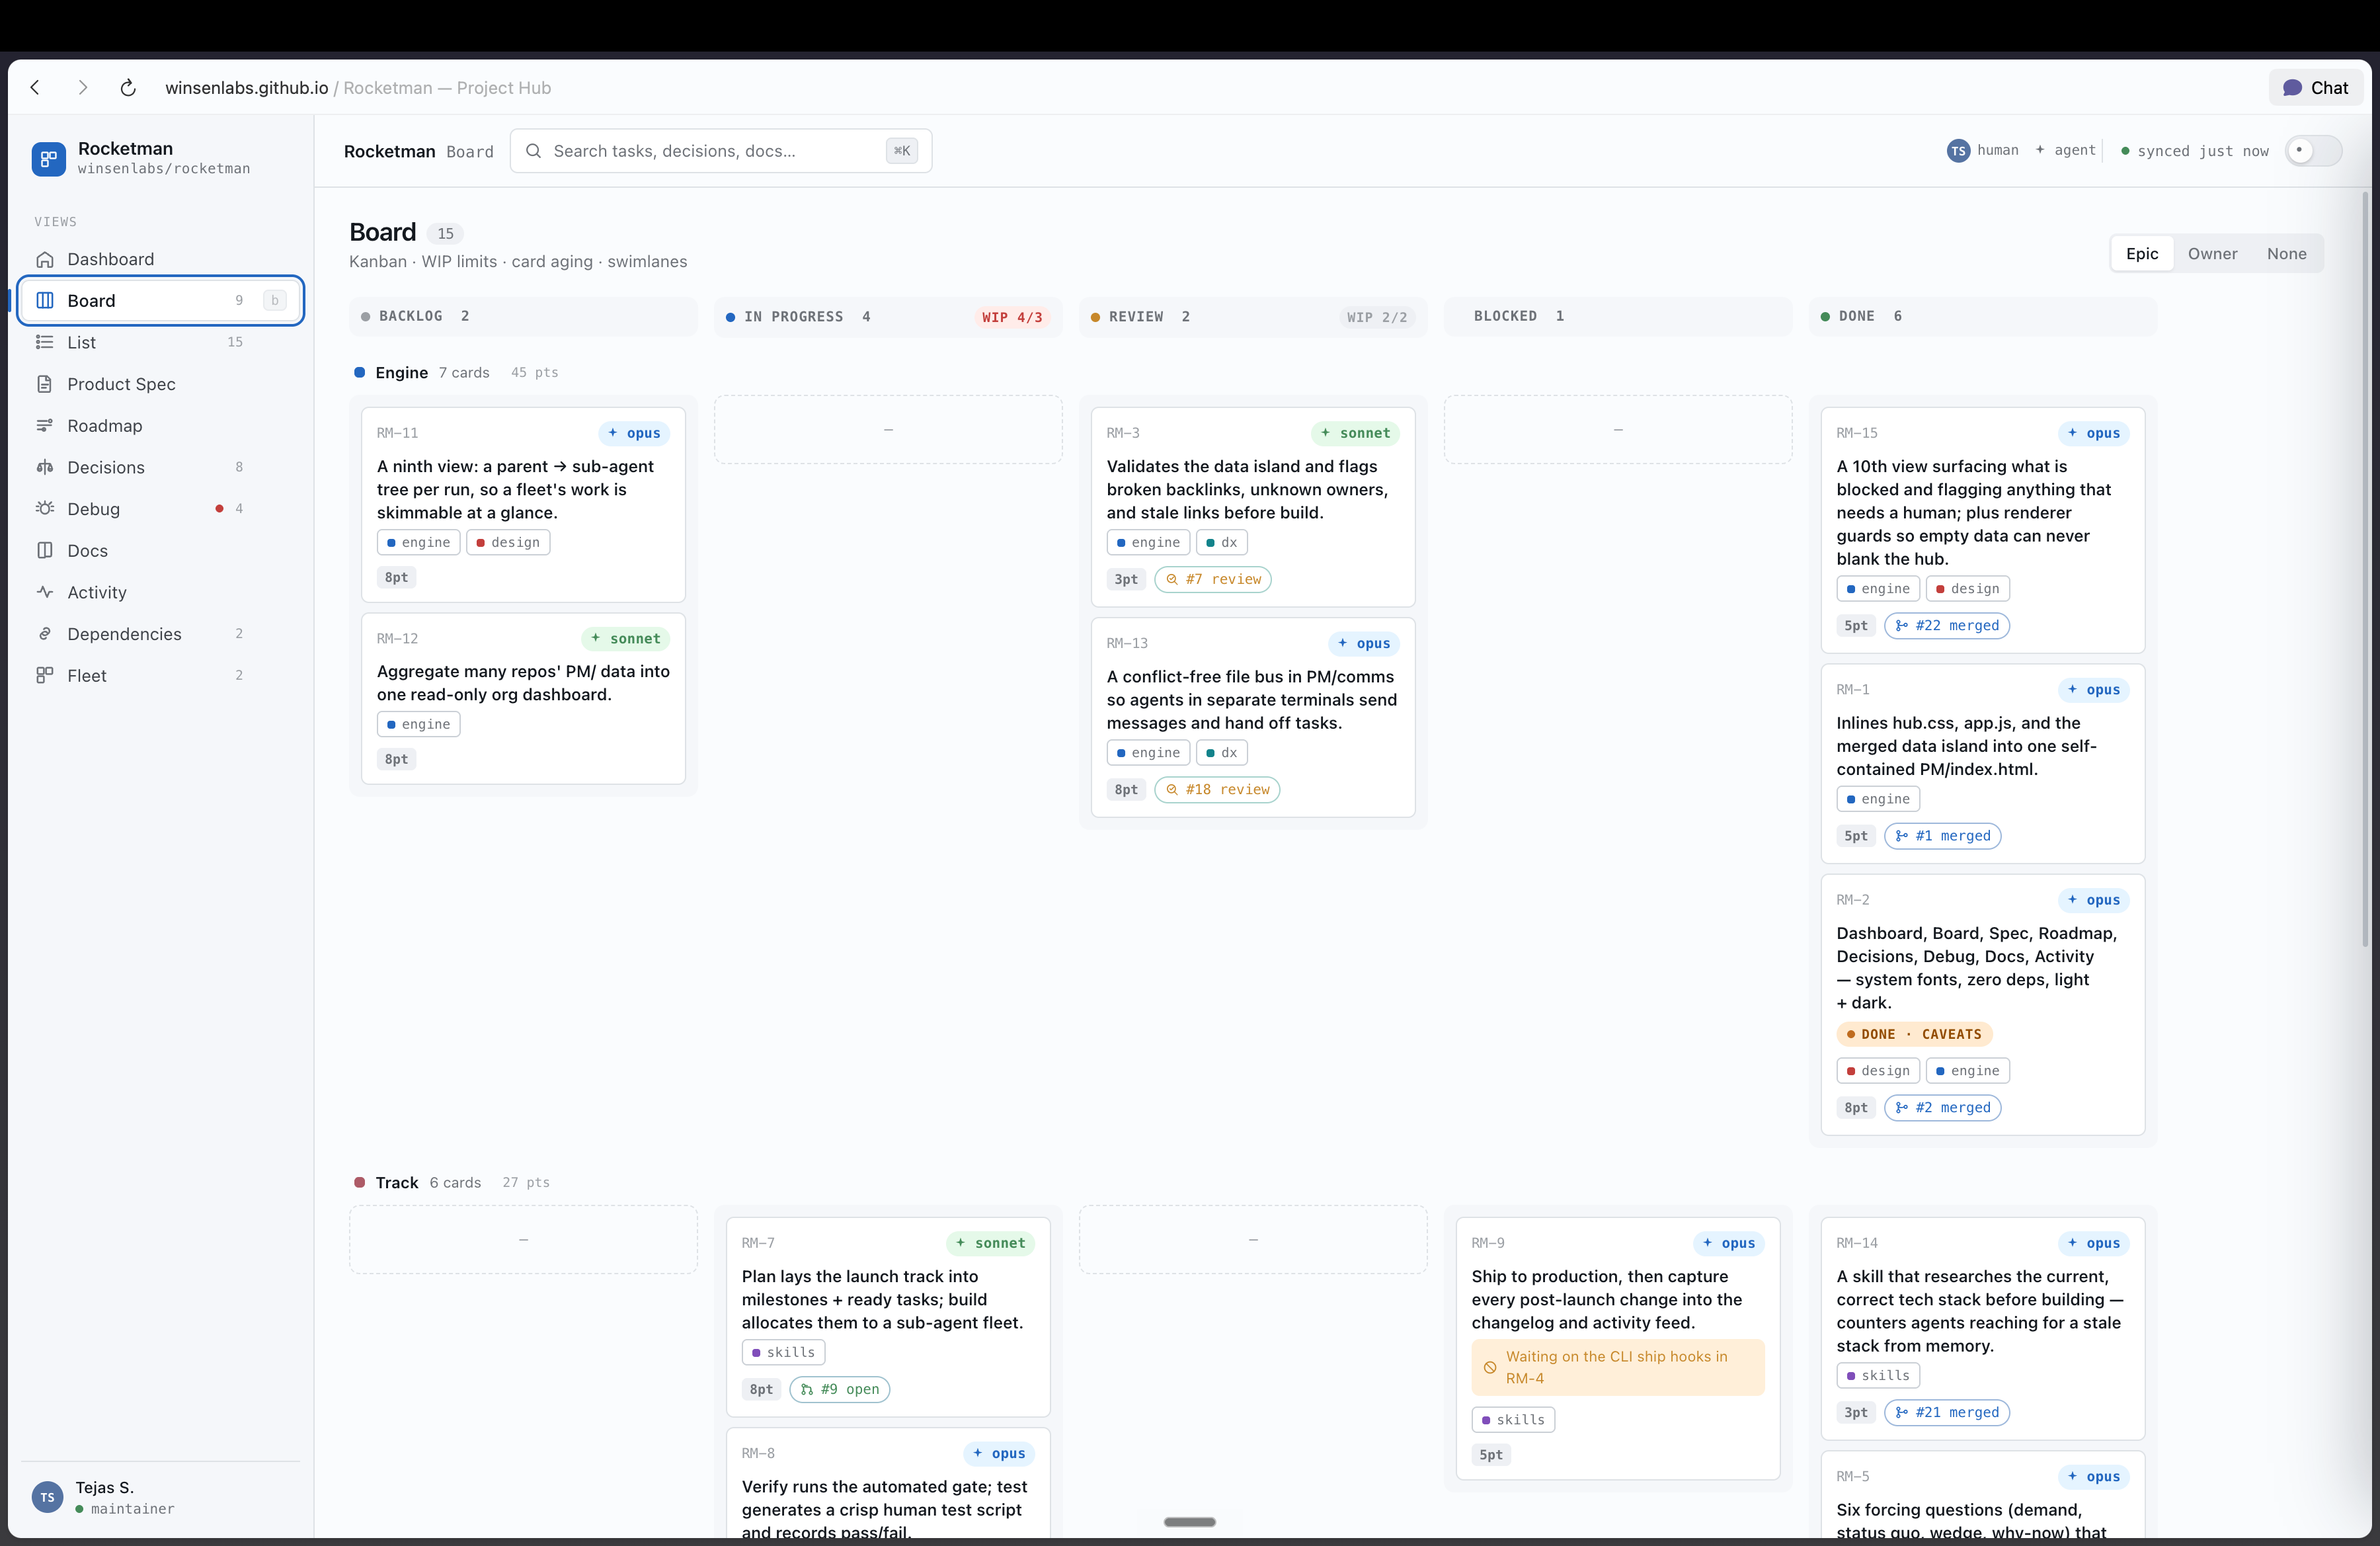Open the List view
This screenshot has width=2380, height=1546.
(x=160, y=342)
